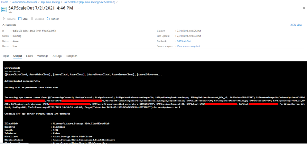The image size is (307, 144).
Task: Click 'Scaling will be performed with below data' line
Action: pos(31,88)
